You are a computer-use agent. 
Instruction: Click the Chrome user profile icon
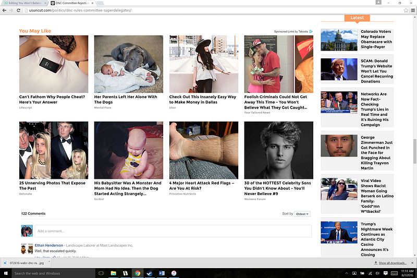[378, 3]
